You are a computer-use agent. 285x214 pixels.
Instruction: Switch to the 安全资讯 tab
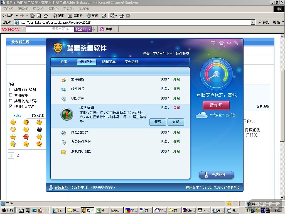tap(131, 62)
